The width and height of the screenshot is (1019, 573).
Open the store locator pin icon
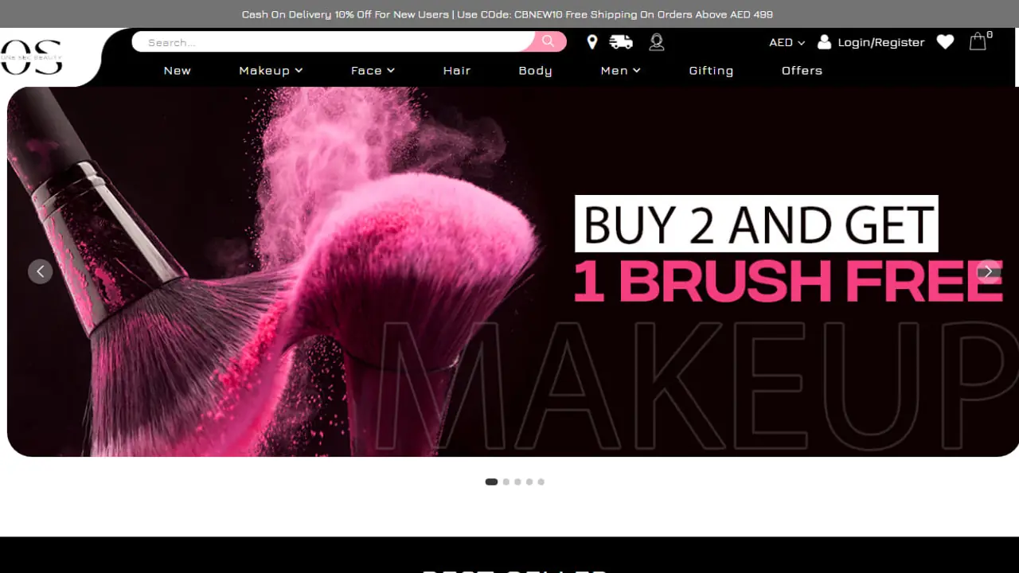[x=591, y=42]
